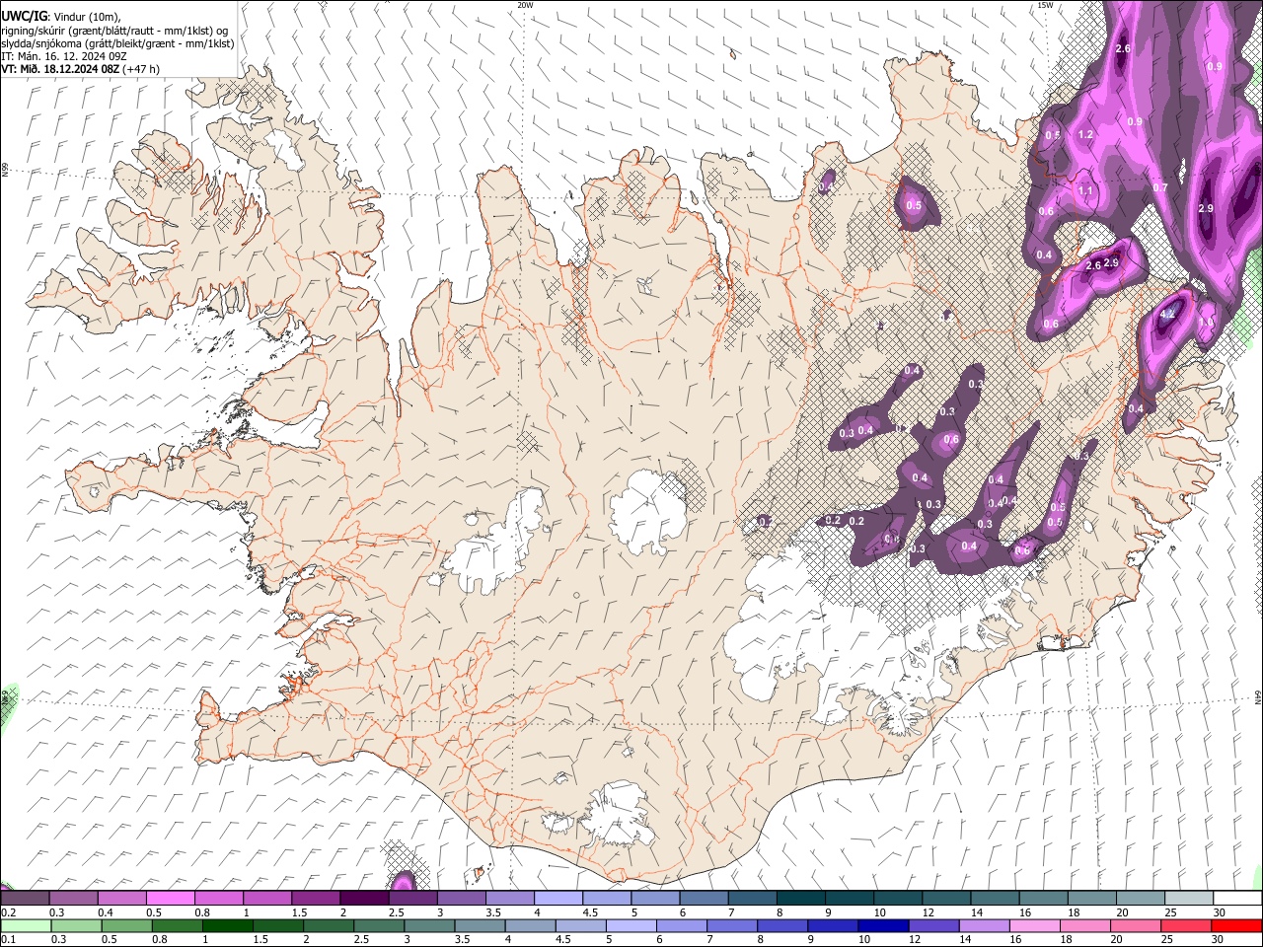Select the darkest green swatch labeled 1 in rain legend

(x=227, y=925)
